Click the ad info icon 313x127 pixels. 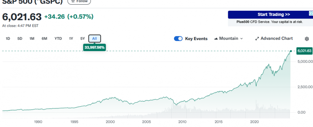pos(311,13)
